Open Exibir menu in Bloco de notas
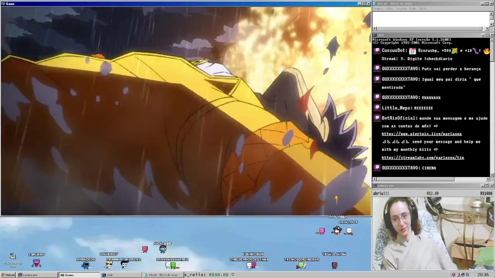The image size is (495, 278). 413,8
